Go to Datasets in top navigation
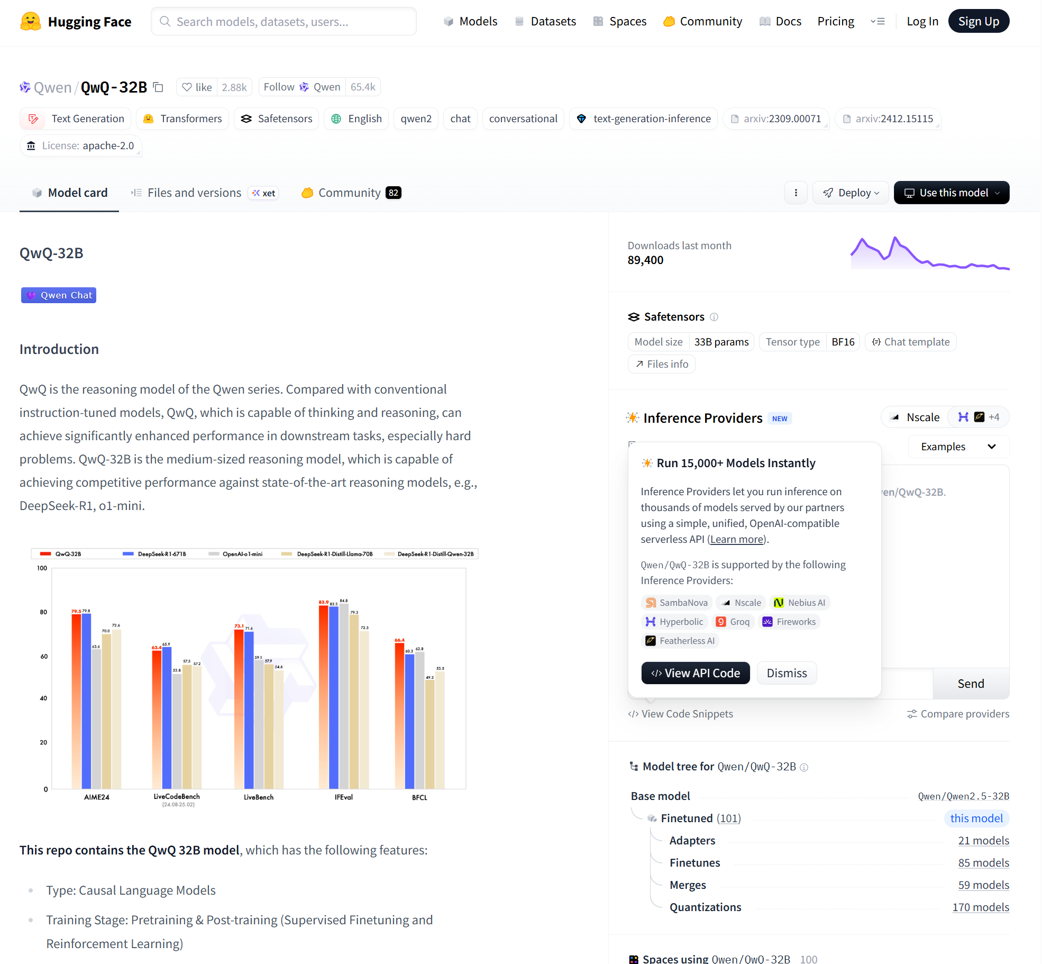This screenshot has width=1042, height=964. (545, 21)
